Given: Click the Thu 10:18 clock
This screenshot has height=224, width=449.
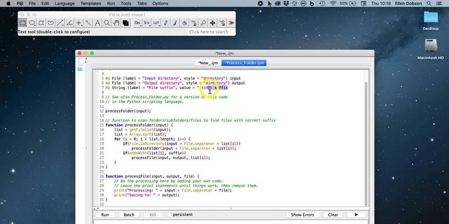Looking at the screenshot, I should (381, 3).
